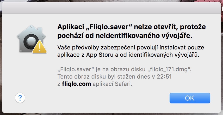
Task: Click the "Tento obraz disku" gray text
Action: pyautogui.click(x=76, y=77)
